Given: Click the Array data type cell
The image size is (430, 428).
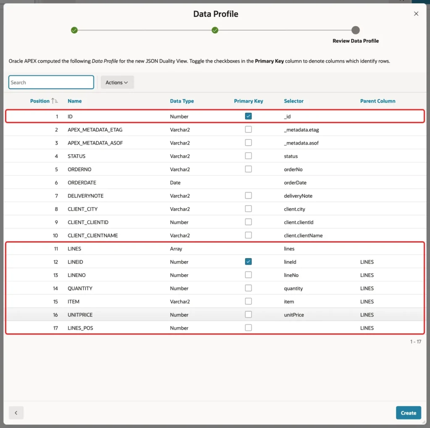Looking at the screenshot, I should pyautogui.click(x=176, y=249).
